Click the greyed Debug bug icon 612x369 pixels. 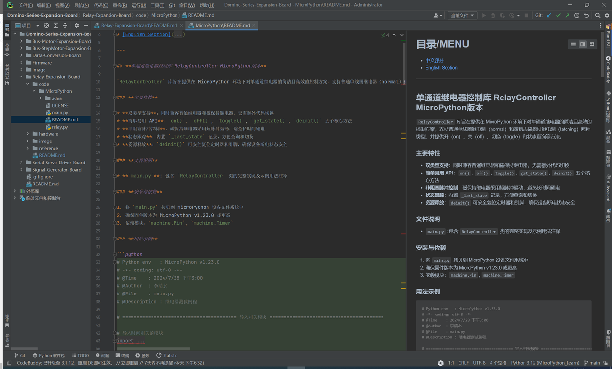click(493, 15)
